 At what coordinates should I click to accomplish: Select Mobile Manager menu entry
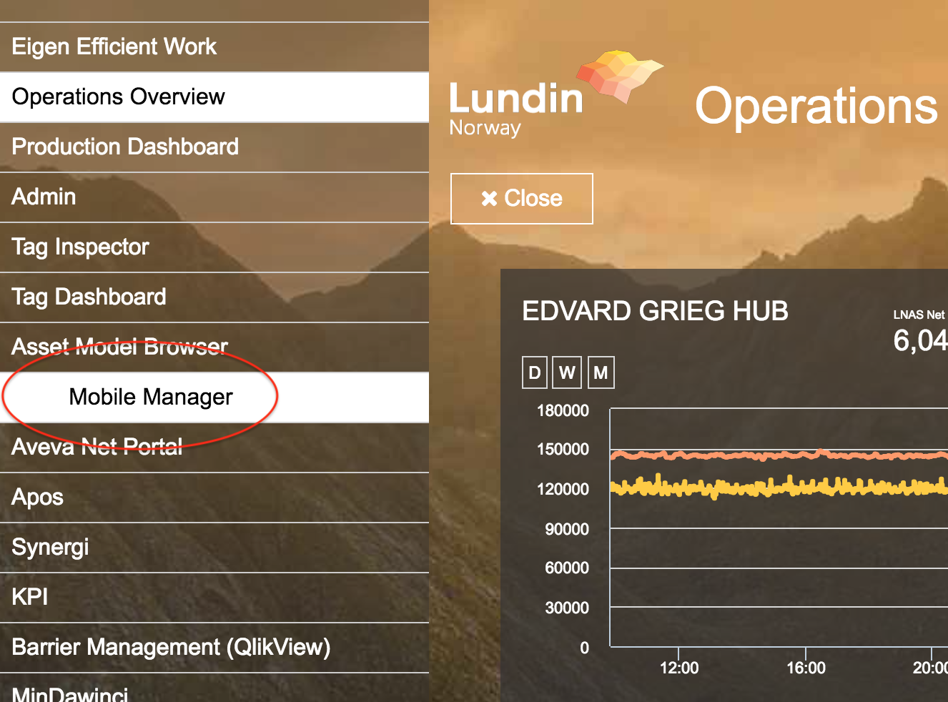[214, 397]
